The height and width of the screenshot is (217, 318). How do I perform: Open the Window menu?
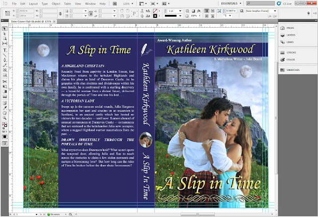(90, 3)
